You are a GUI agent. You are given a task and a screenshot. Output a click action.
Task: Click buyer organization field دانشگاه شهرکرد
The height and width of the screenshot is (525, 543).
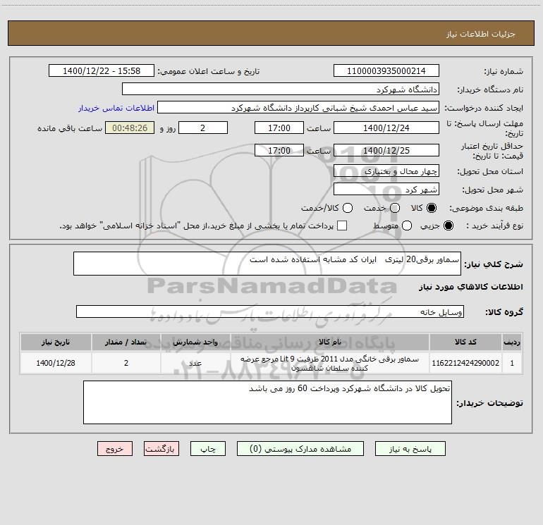(x=281, y=89)
